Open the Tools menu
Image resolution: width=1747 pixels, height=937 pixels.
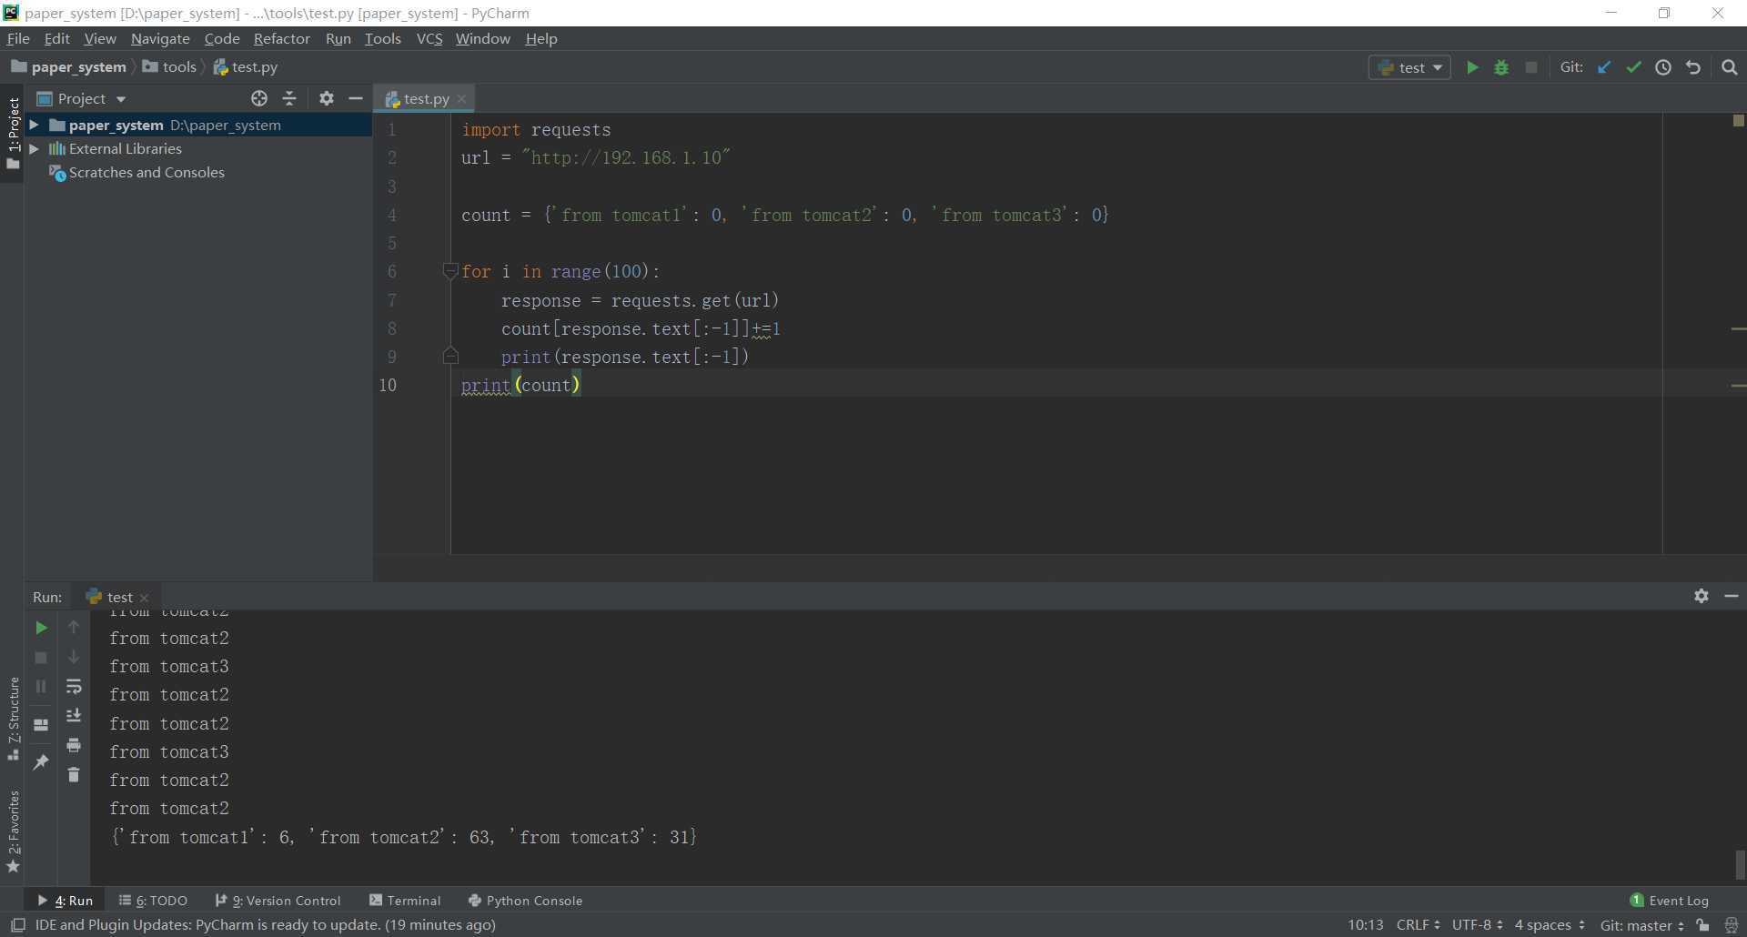(x=382, y=38)
